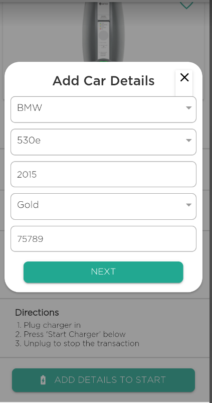Focus the year field showing 2015
This screenshot has width=212, height=403.
point(103,174)
